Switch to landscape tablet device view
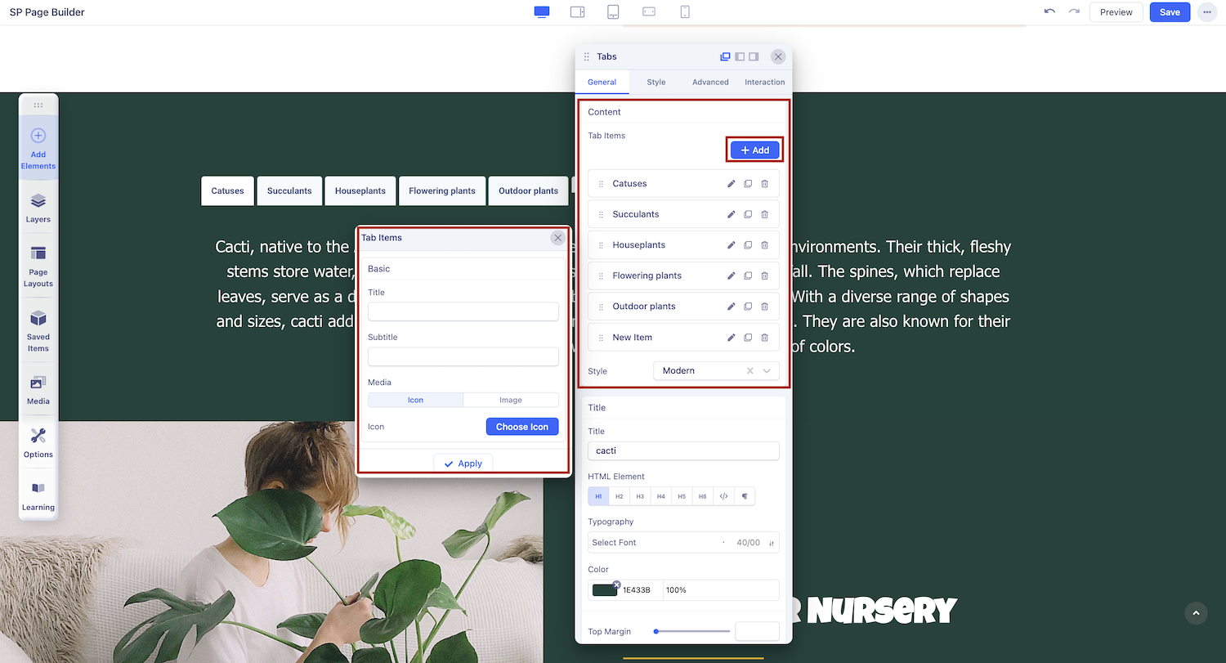The width and height of the screenshot is (1226, 663). (x=577, y=12)
